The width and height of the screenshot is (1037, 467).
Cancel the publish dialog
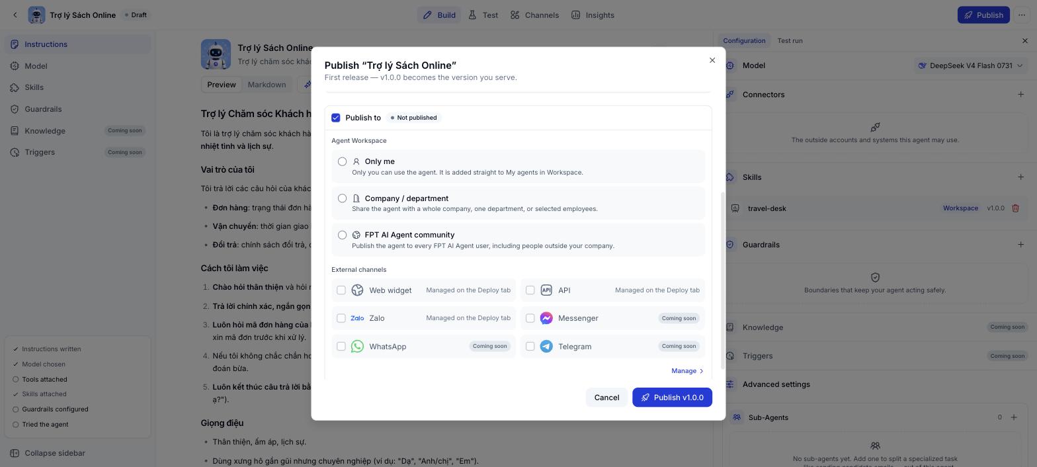606,398
